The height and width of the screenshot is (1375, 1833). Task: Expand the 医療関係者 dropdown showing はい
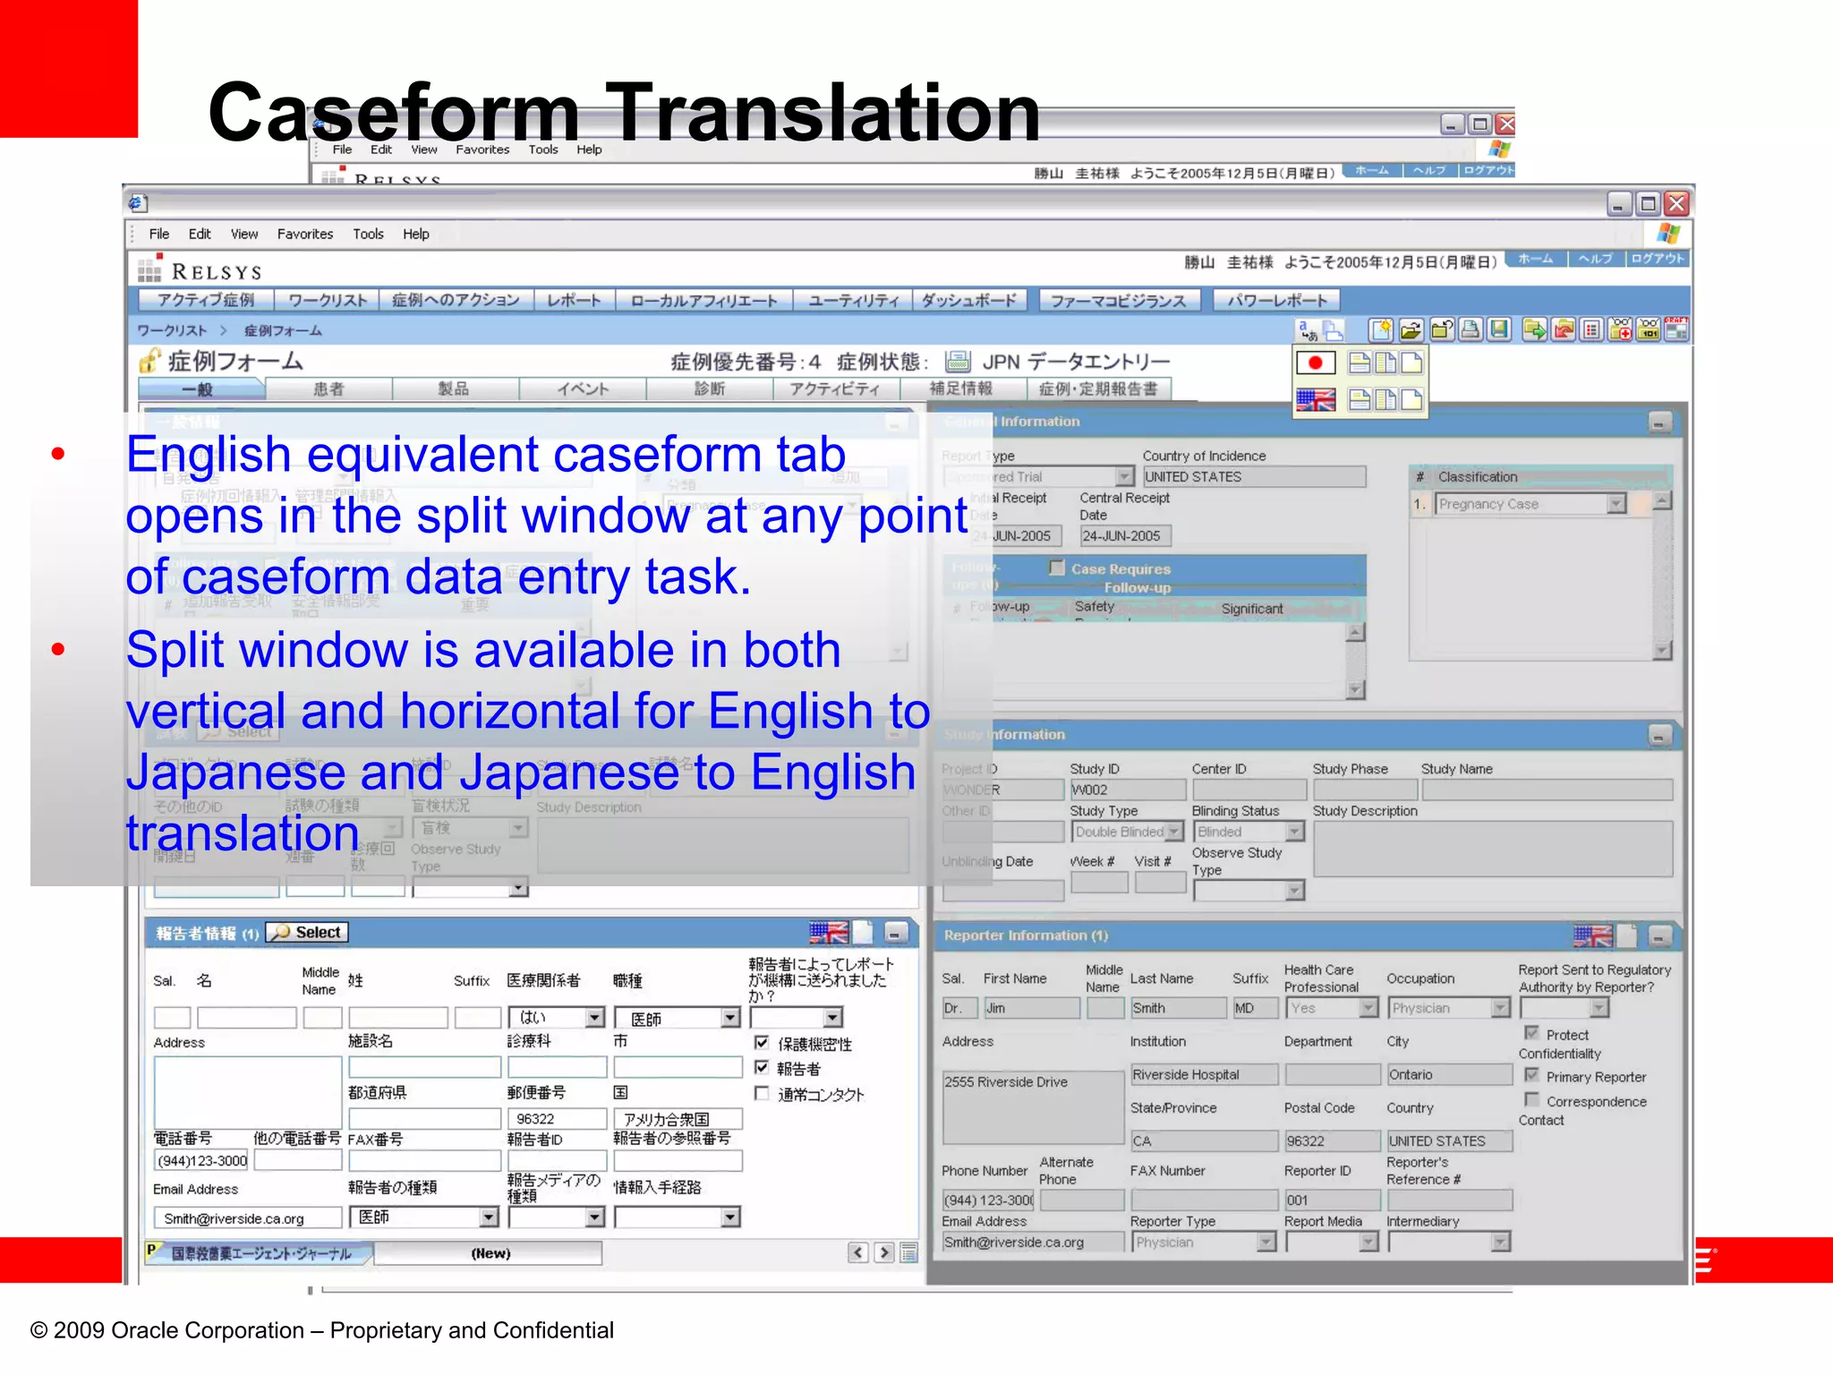594,1018
